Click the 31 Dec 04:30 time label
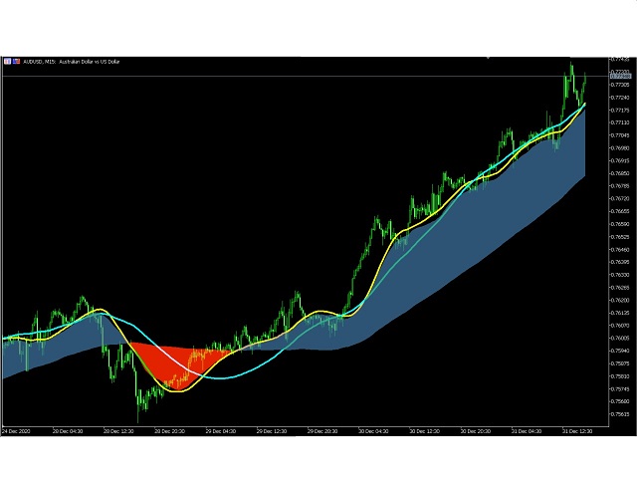The height and width of the screenshot is (478, 637). 527,431
